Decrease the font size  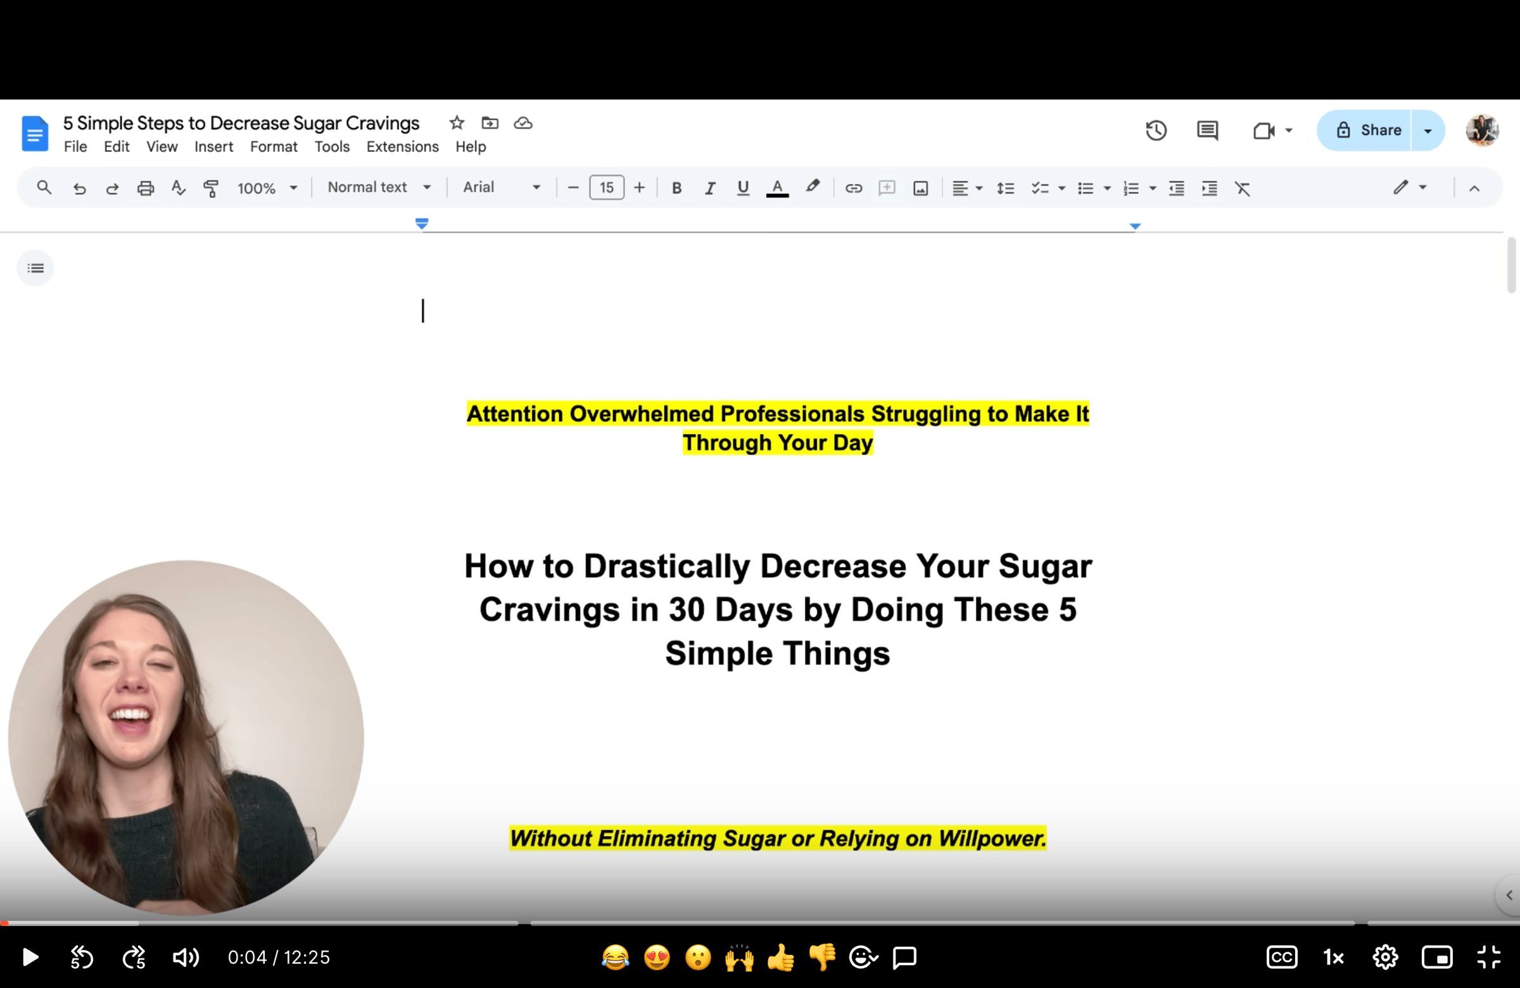573,187
